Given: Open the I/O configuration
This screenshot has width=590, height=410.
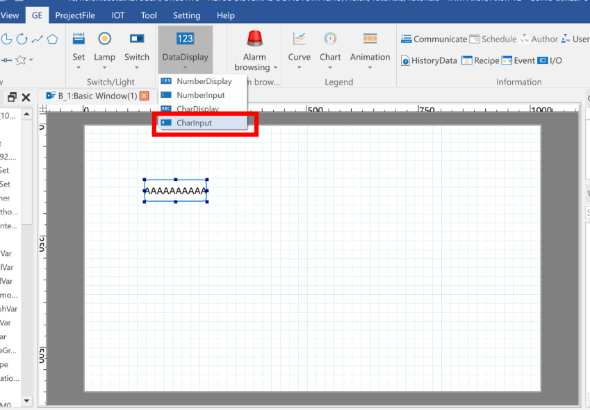Looking at the screenshot, I should tap(550, 60).
